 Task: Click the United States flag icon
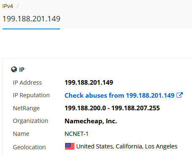pyautogui.click(x=70, y=146)
